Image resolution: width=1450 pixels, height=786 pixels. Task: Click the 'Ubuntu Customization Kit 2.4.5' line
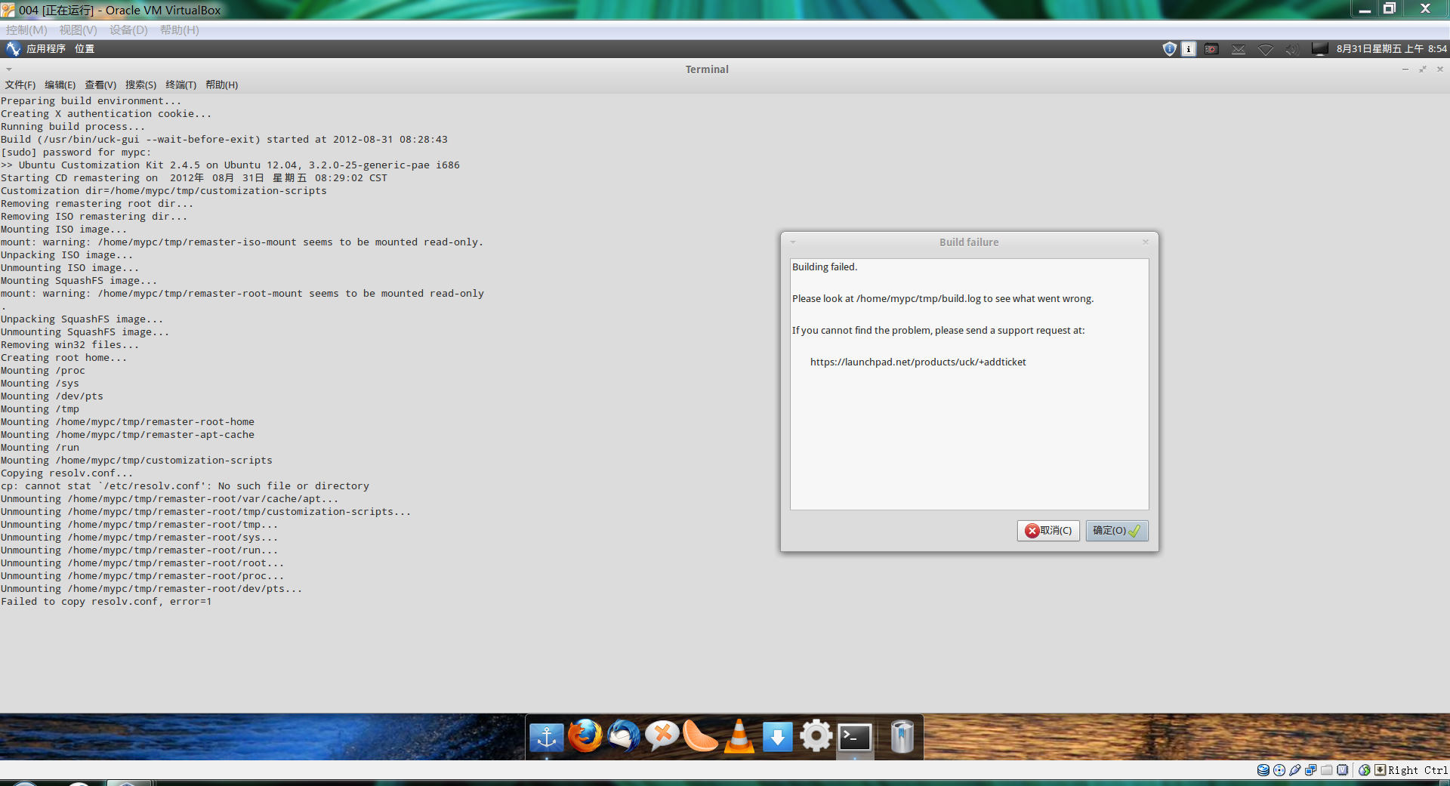point(230,165)
